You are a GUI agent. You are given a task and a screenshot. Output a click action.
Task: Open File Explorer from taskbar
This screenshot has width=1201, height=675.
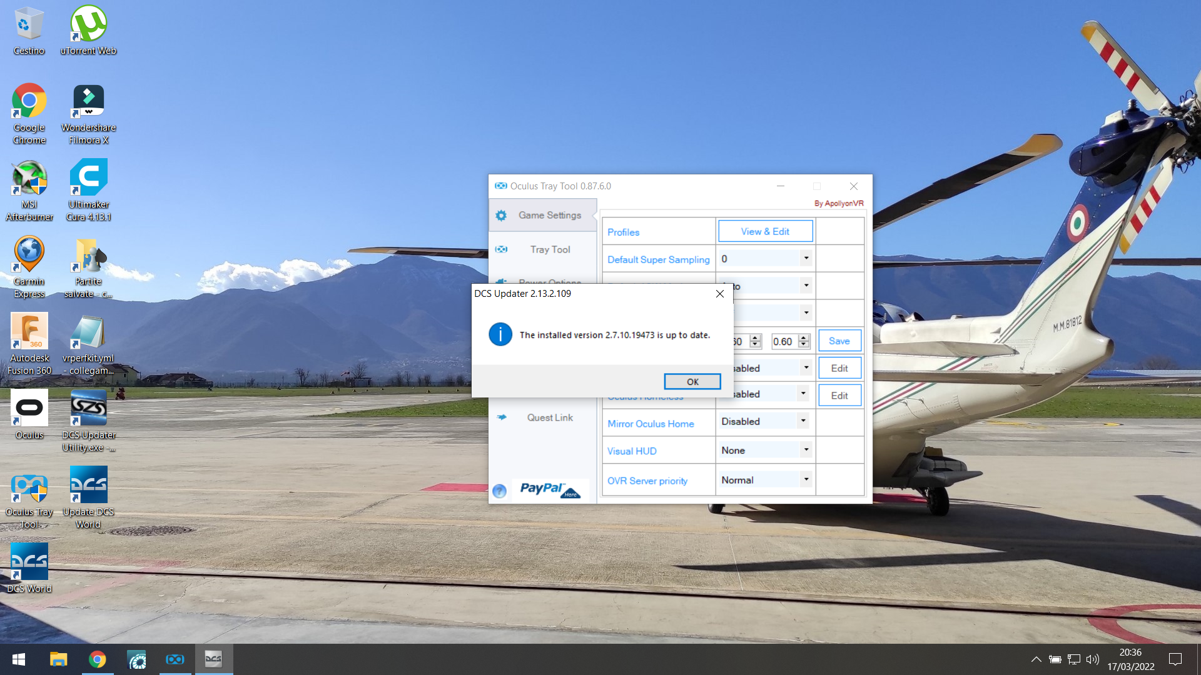(58, 659)
